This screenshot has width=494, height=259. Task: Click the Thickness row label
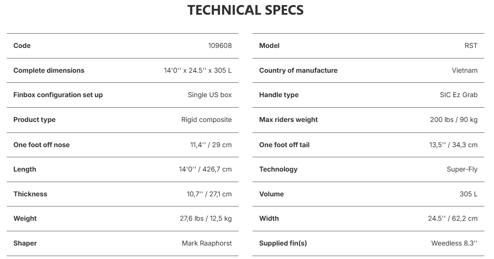pos(30,194)
